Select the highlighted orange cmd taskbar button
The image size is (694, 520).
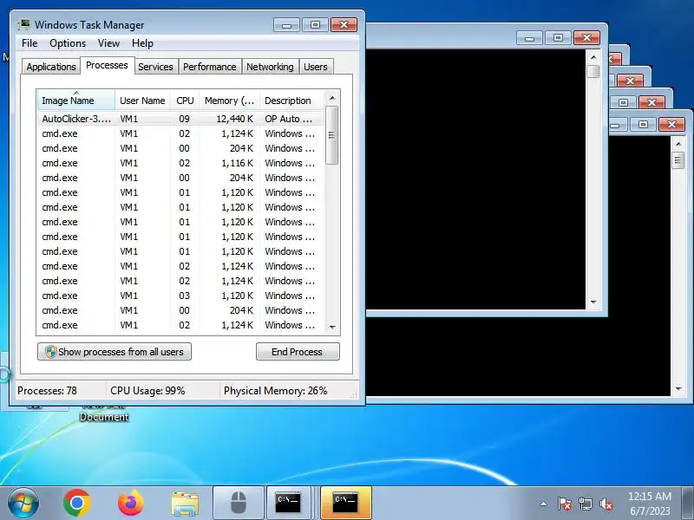click(x=345, y=503)
